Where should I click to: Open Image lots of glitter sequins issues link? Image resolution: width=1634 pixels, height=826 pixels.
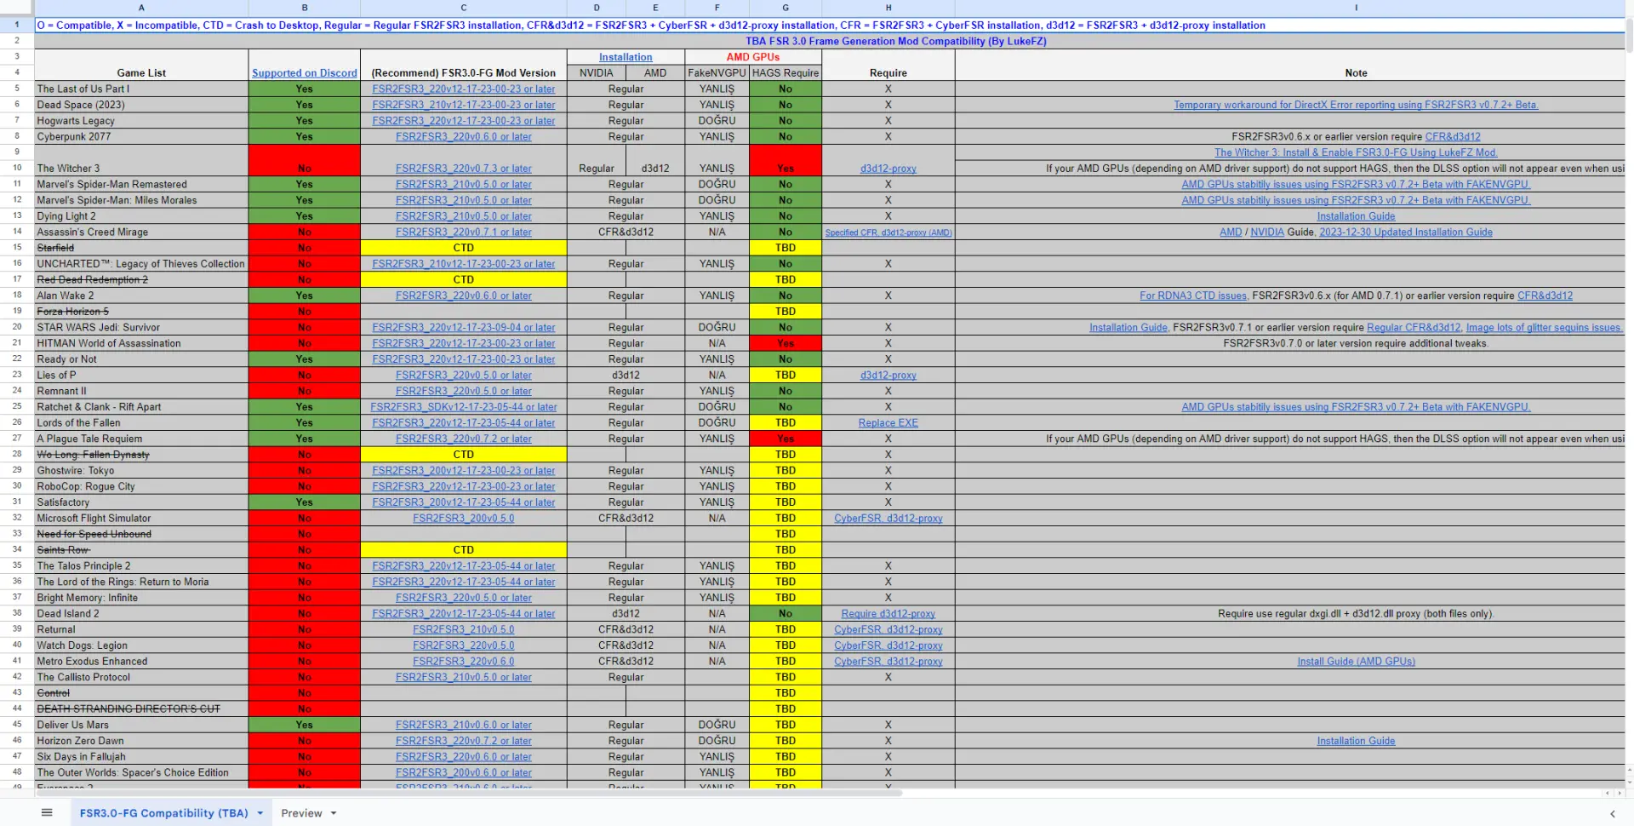pyautogui.click(x=1544, y=327)
